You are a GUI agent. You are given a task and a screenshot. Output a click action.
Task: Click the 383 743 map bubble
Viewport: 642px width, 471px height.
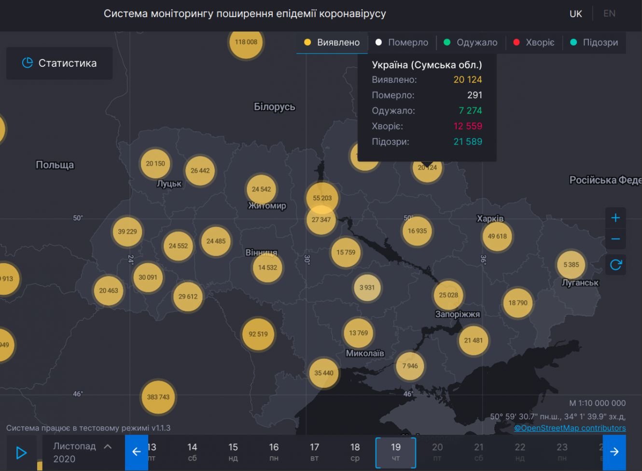[x=158, y=397]
